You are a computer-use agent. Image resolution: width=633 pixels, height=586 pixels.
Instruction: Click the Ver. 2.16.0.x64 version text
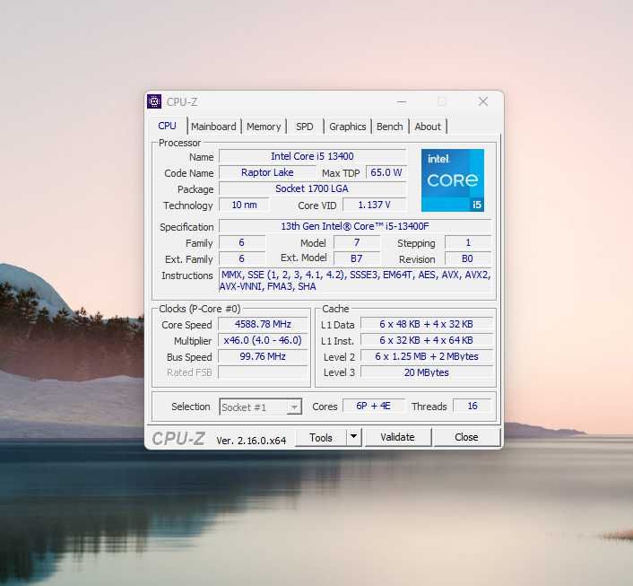(x=251, y=440)
